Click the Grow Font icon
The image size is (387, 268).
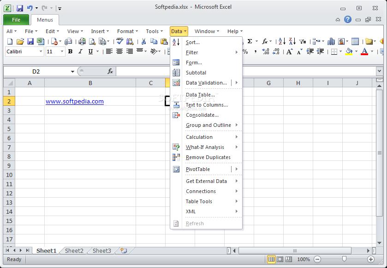coord(290,51)
